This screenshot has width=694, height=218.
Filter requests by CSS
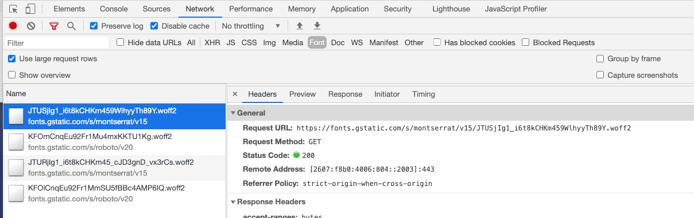[249, 42]
